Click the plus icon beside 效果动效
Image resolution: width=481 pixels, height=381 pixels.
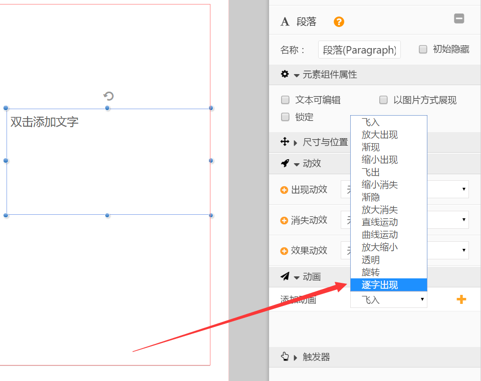(284, 251)
